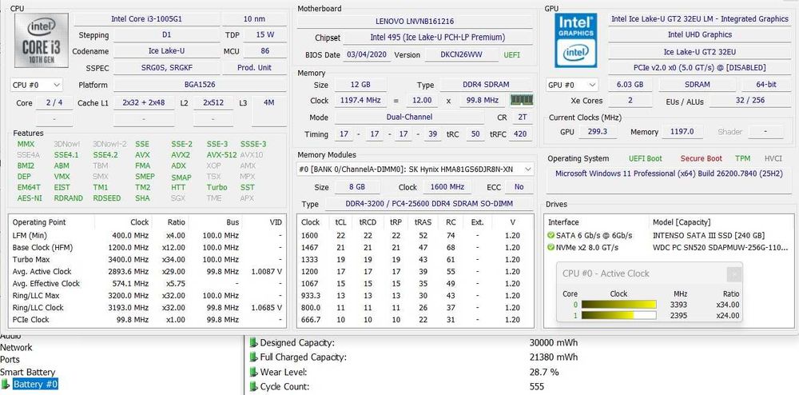The image size is (799, 395).
Task: Click the BIOS date 03/04/2020 field
Action: [367, 54]
